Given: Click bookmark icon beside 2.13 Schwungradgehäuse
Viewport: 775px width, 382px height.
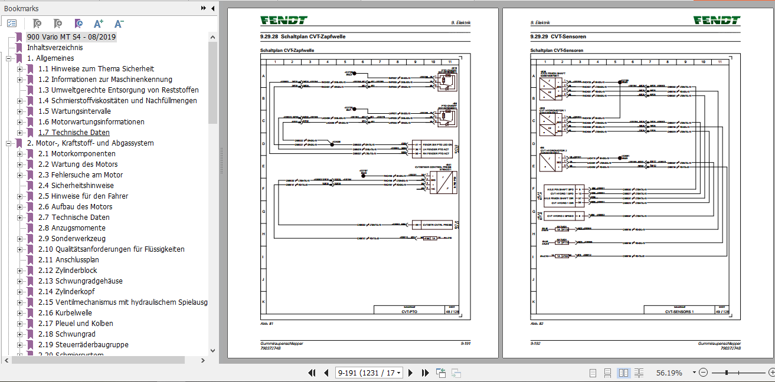Looking at the screenshot, I should tap(30, 281).
